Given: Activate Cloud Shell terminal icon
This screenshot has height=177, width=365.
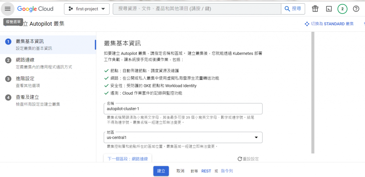Looking at the screenshot, I should coord(328,9).
